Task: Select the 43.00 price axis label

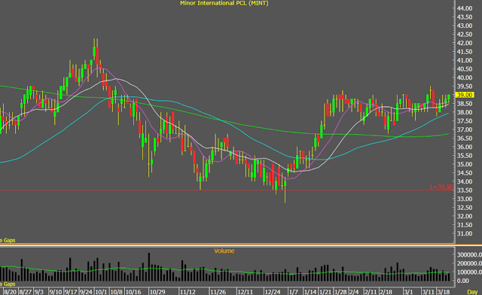Action: click(465, 26)
